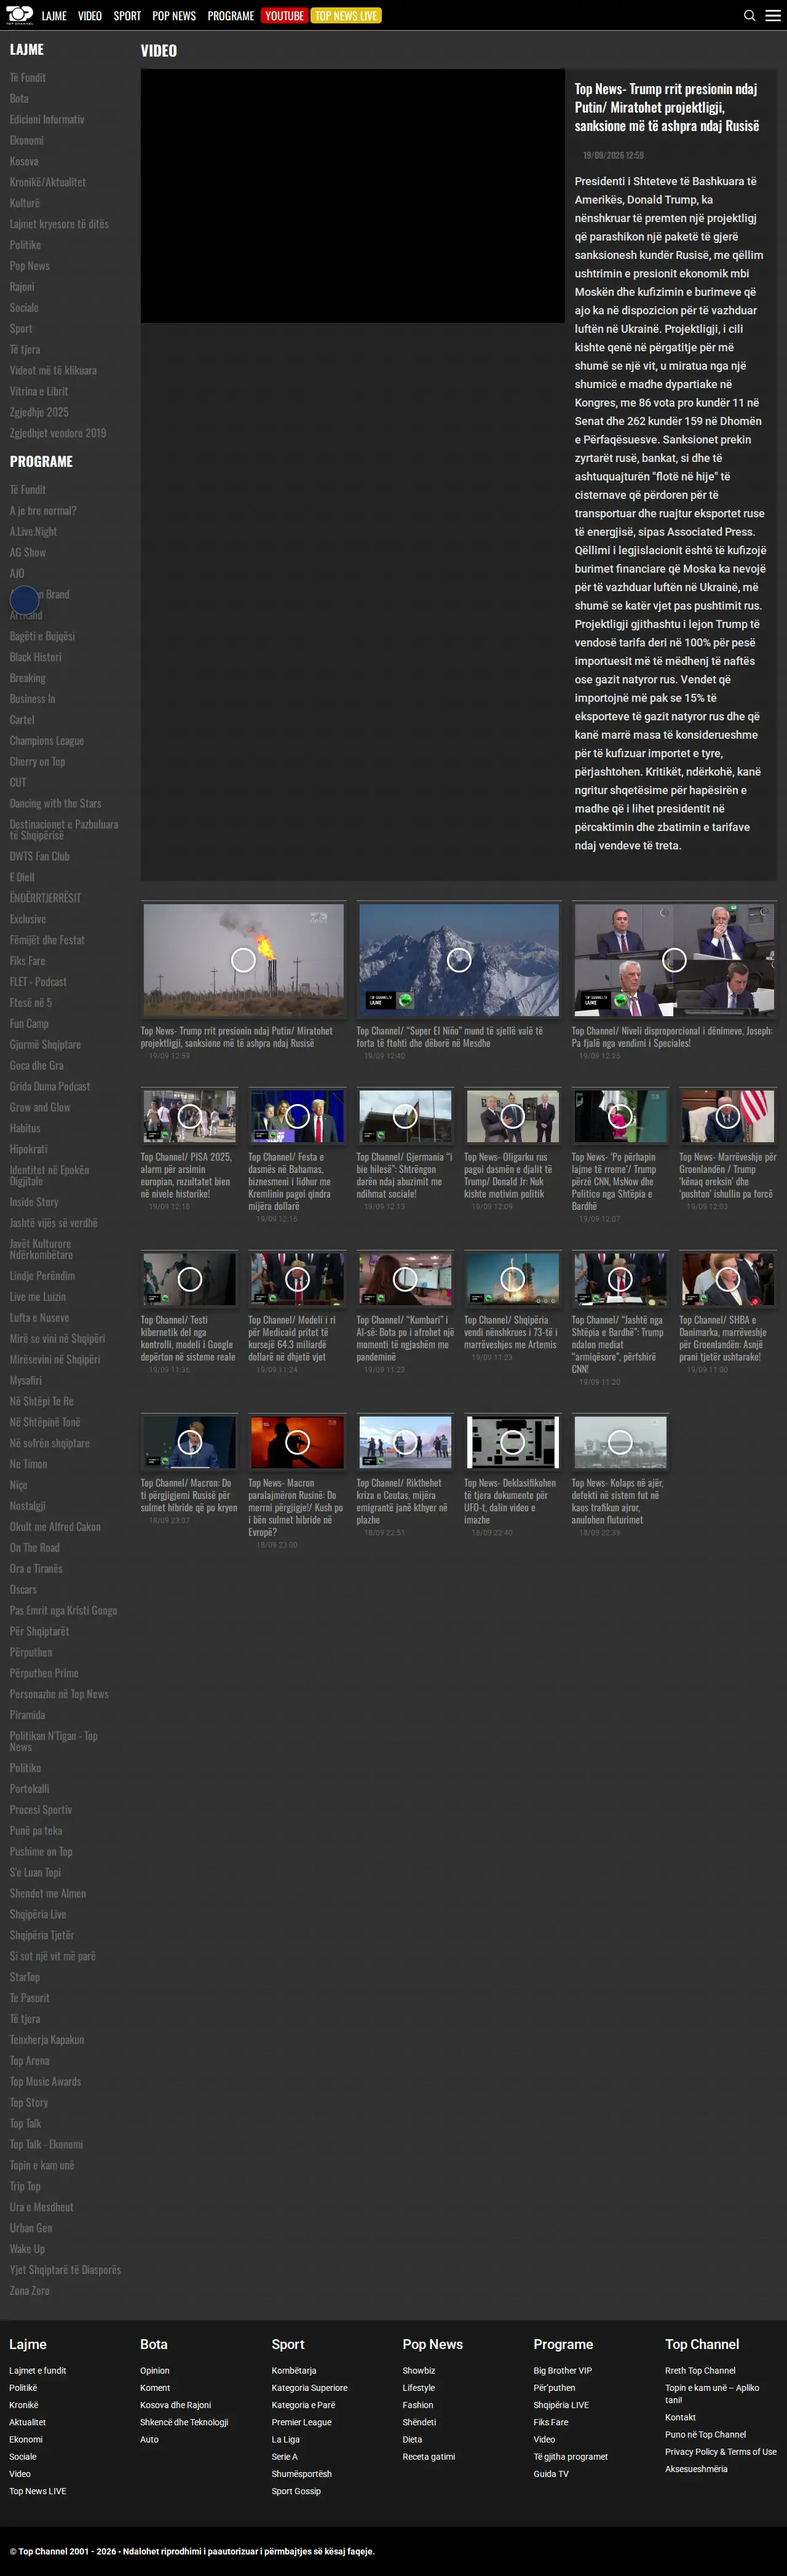Viewport: 787px width, 2576px height.
Task: Open Privacy Policy & Terms of Use
Action: point(721,2451)
